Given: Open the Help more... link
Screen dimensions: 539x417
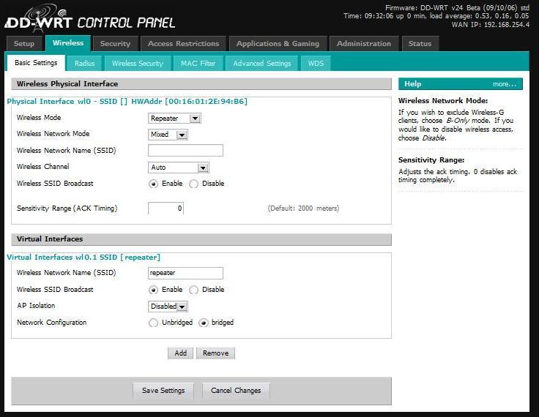Looking at the screenshot, I should click(504, 84).
